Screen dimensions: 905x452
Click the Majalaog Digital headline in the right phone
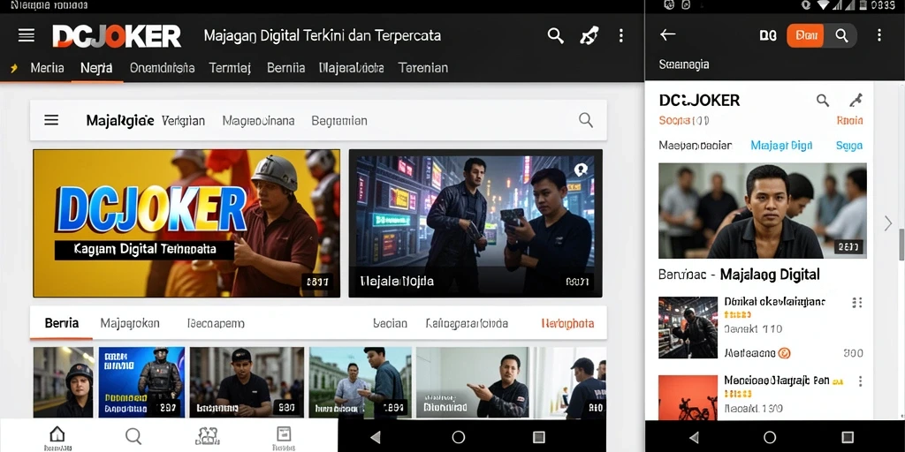770,275
